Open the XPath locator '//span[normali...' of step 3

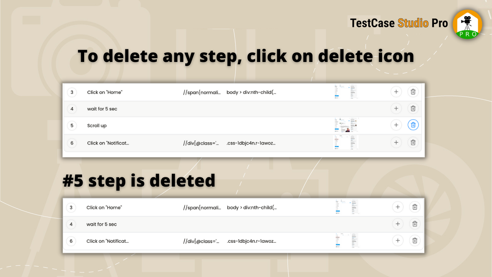pos(201,92)
